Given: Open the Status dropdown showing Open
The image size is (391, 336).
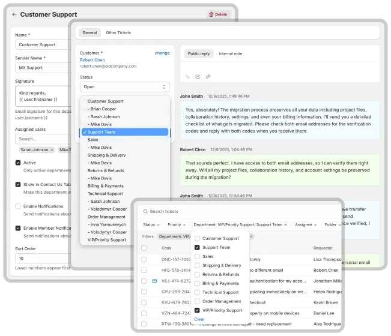Looking at the screenshot, I should (x=125, y=87).
